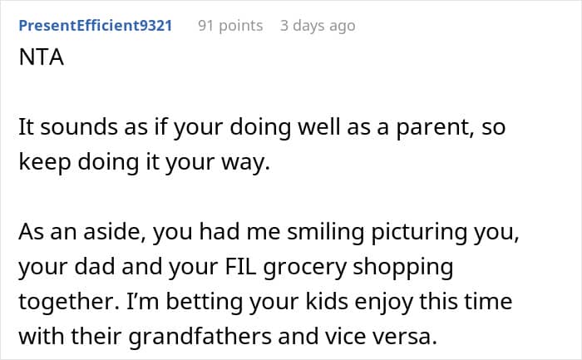Click the line 'keep doing it your way.'
582x360 pixels.
144,162
